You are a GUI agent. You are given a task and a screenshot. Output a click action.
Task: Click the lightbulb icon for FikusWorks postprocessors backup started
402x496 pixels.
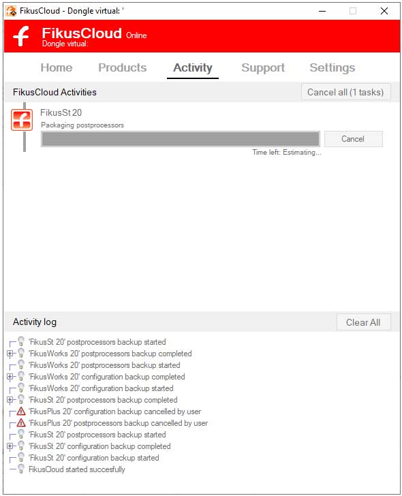point(21,365)
